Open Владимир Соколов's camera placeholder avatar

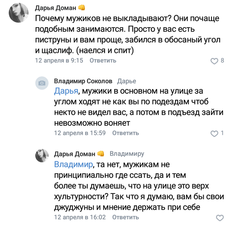click(x=42, y=83)
